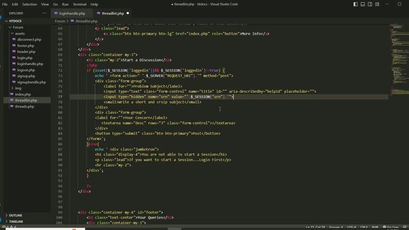The width and height of the screenshot is (409, 230).
Task: Open notifications bell in status bar
Action: pyautogui.click(x=405, y=227)
